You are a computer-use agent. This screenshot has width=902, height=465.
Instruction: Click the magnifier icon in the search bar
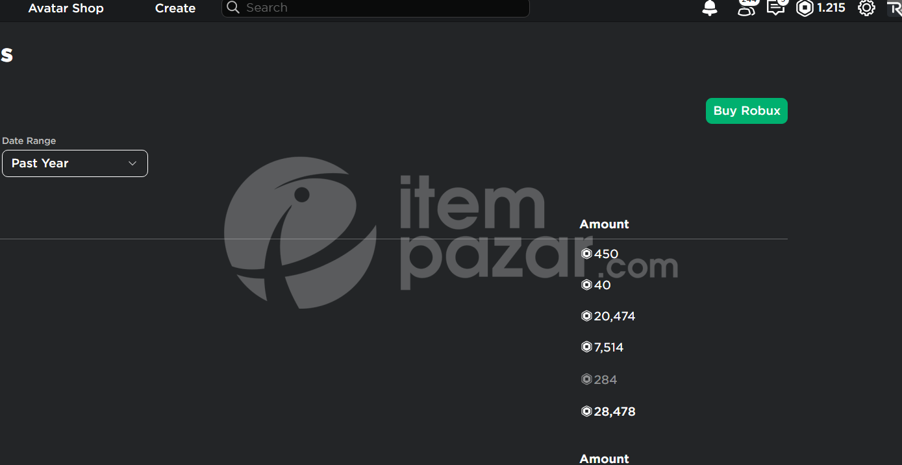click(x=233, y=8)
